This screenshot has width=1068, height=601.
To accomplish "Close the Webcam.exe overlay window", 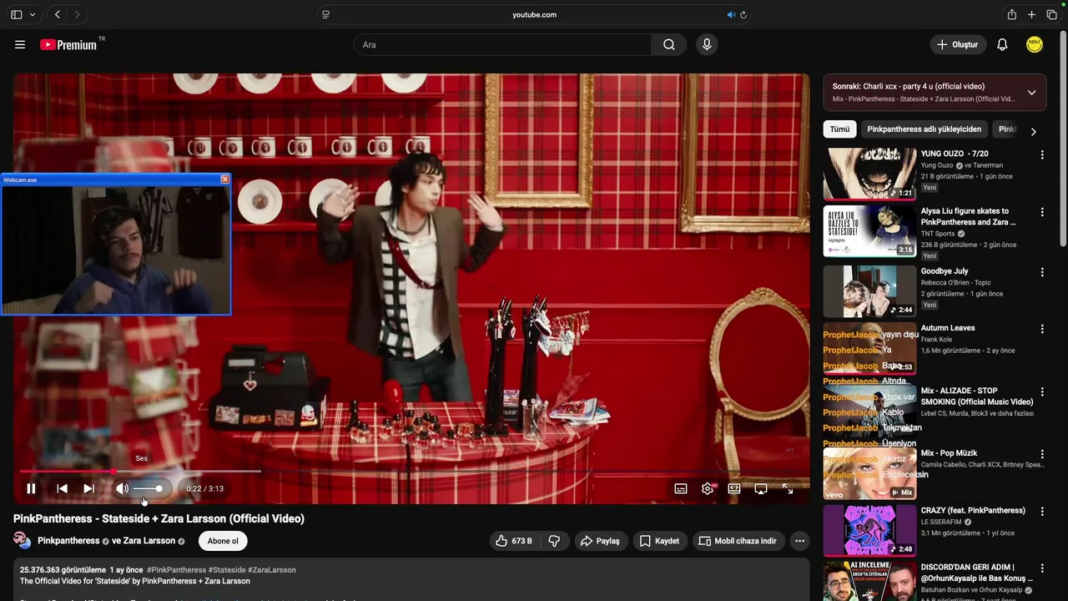I will coord(224,179).
